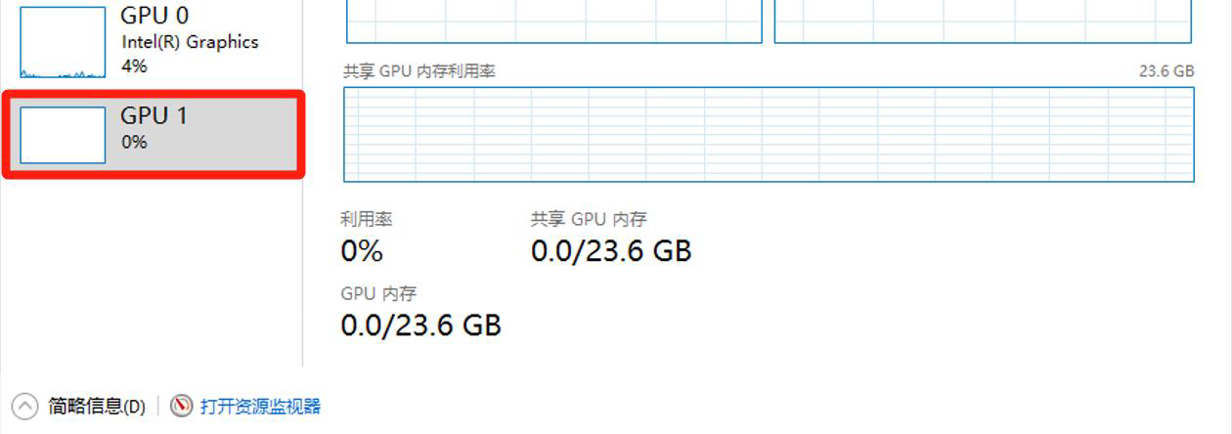Open the 打开资源监视器 link

pyautogui.click(x=260, y=407)
